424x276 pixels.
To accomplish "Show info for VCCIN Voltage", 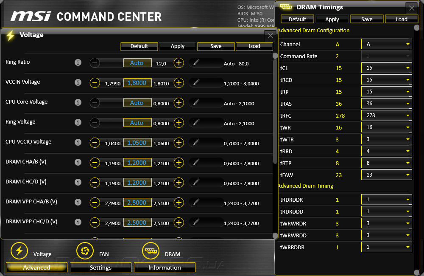I will 78,82.
